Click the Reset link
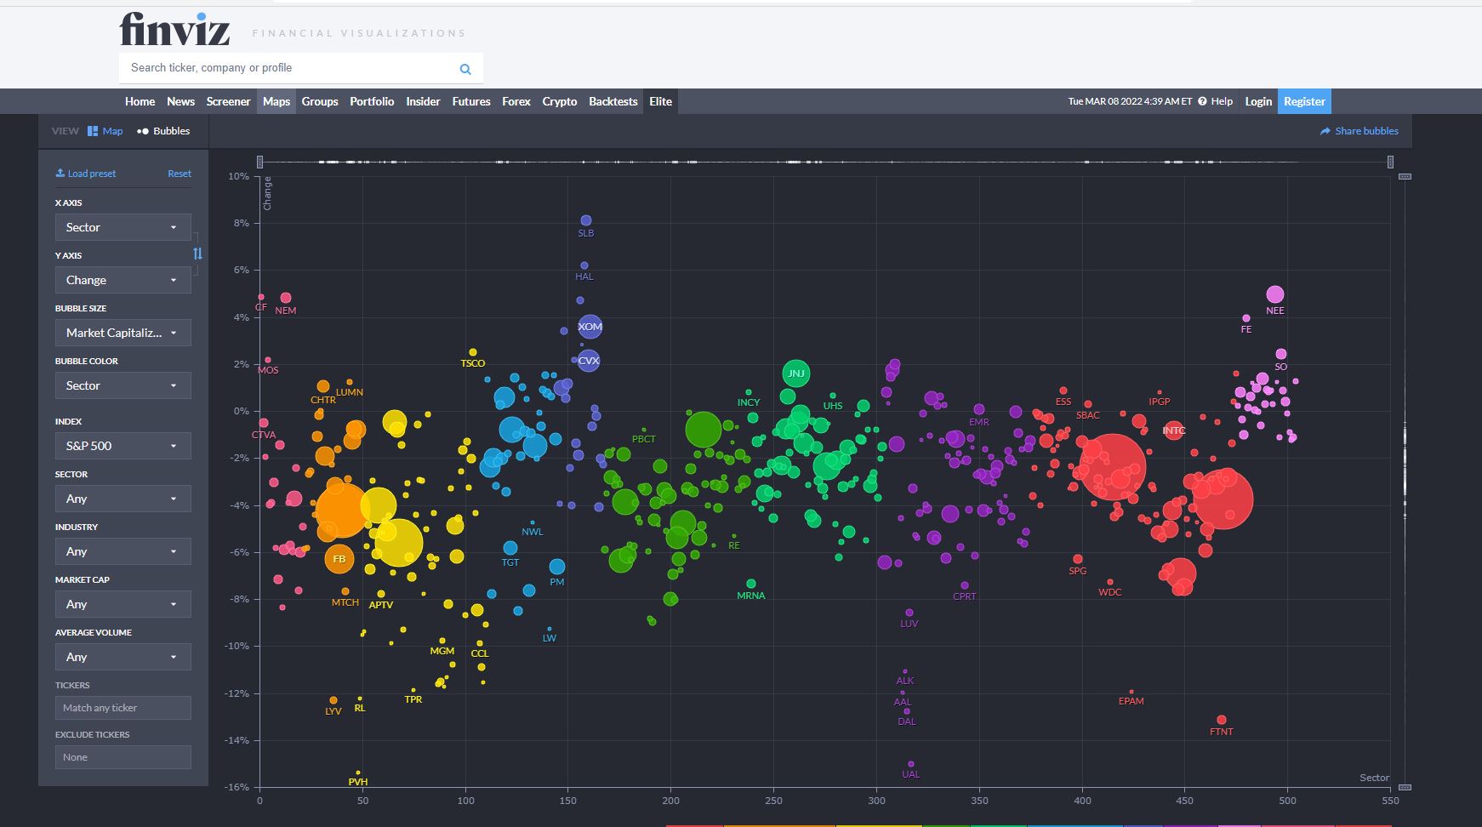Screen dimensions: 1482x827 tap(180, 174)
